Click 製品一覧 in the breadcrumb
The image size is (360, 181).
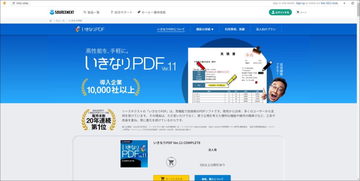[x=60, y=21]
